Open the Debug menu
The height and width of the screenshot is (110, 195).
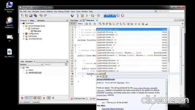pyautogui.click(x=61, y=11)
